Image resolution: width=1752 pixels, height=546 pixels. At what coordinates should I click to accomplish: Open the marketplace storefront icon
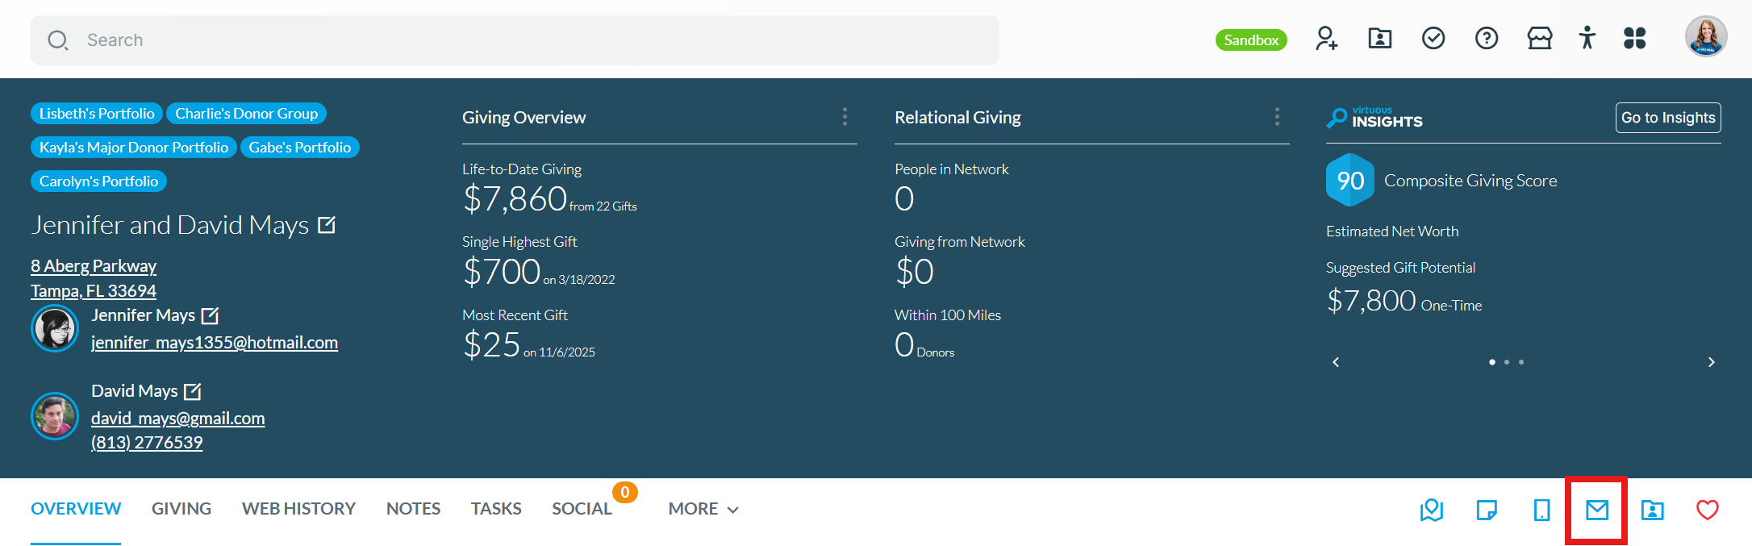pyautogui.click(x=1540, y=39)
